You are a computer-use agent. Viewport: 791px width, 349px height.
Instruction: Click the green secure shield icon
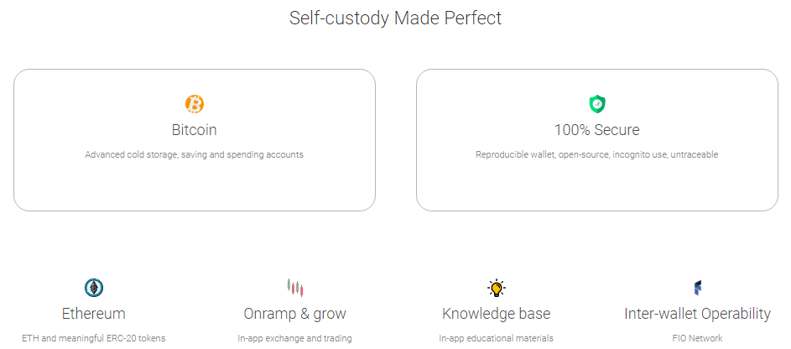pyautogui.click(x=596, y=104)
